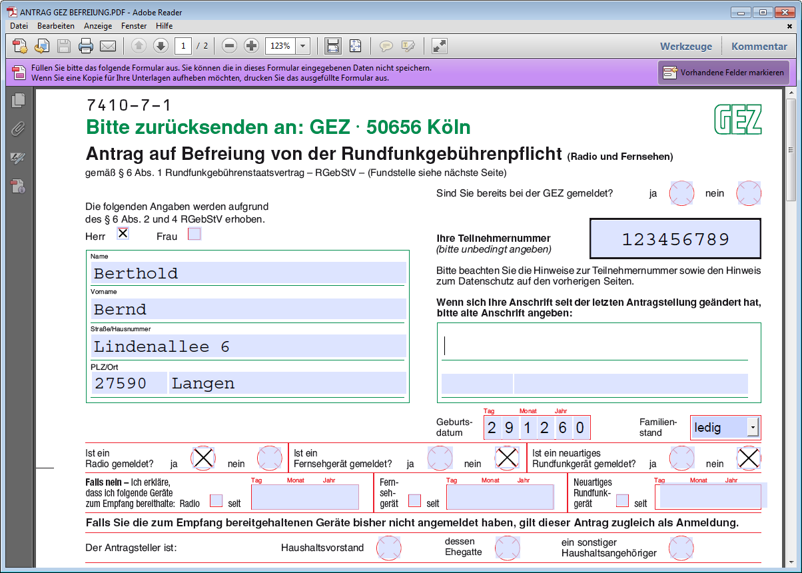Click the Ort field containing Langen
Viewport: 802px width, 573px height.
[x=287, y=383]
